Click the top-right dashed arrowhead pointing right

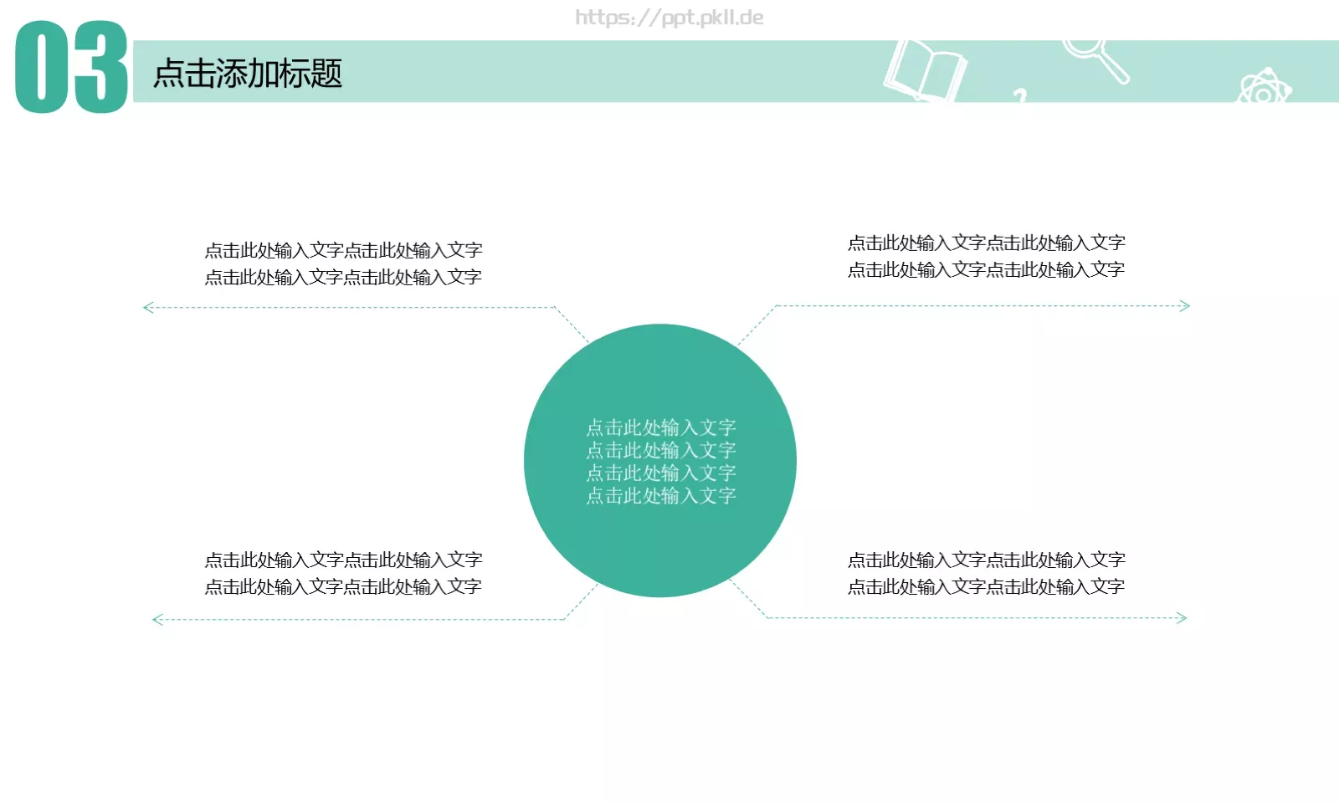pyautogui.click(x=1185, y=307)
